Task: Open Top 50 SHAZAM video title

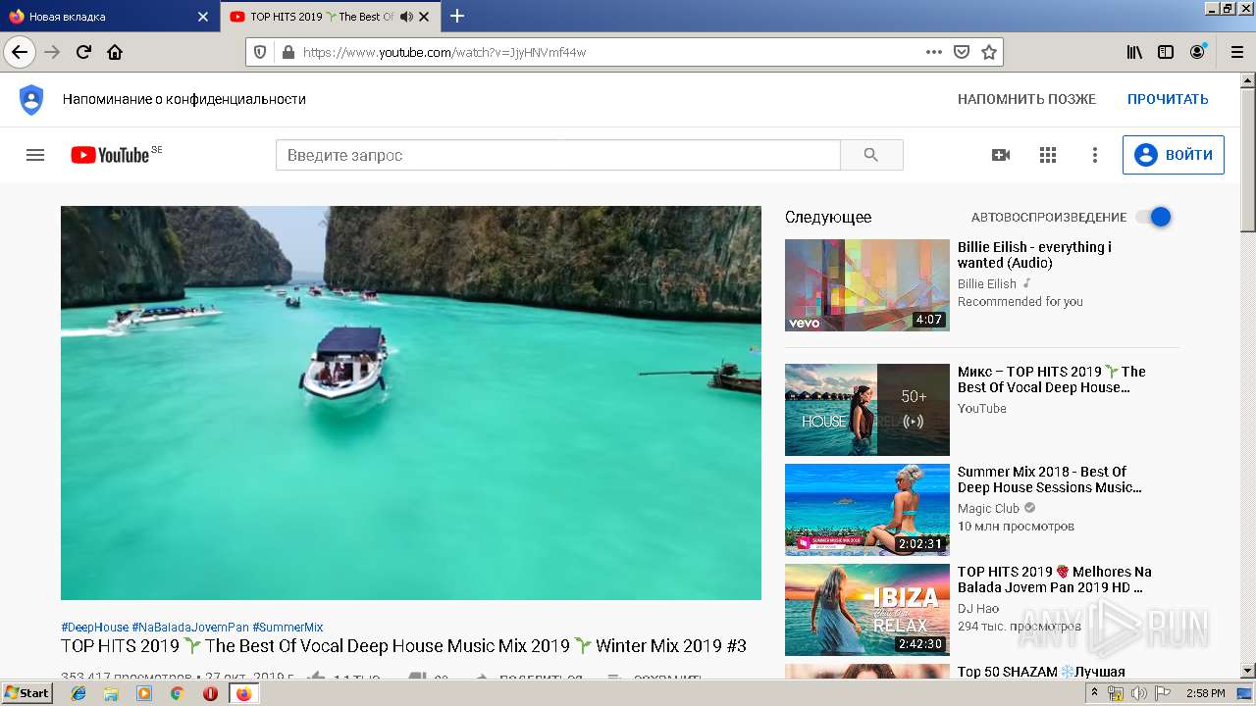Action: [1041, 672]
